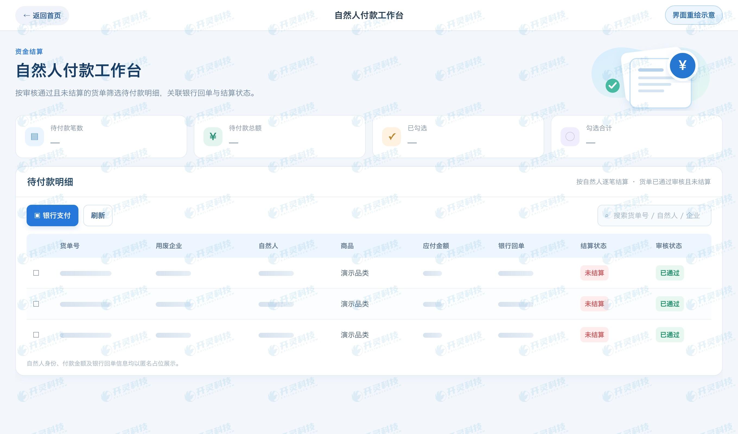Click 已通过 tag in the third row

670,335
